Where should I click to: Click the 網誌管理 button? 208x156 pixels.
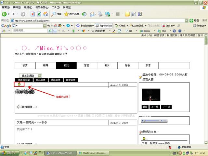[x=56, y=80]
